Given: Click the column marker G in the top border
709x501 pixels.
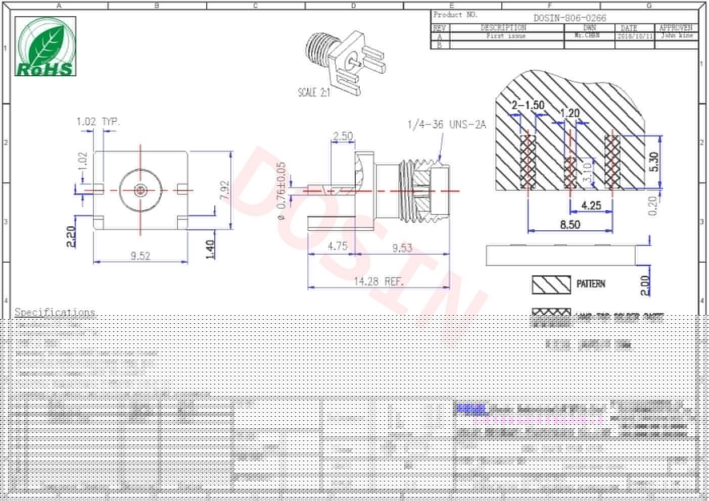Looking at the screenshot, I should (x=648, y=6).
